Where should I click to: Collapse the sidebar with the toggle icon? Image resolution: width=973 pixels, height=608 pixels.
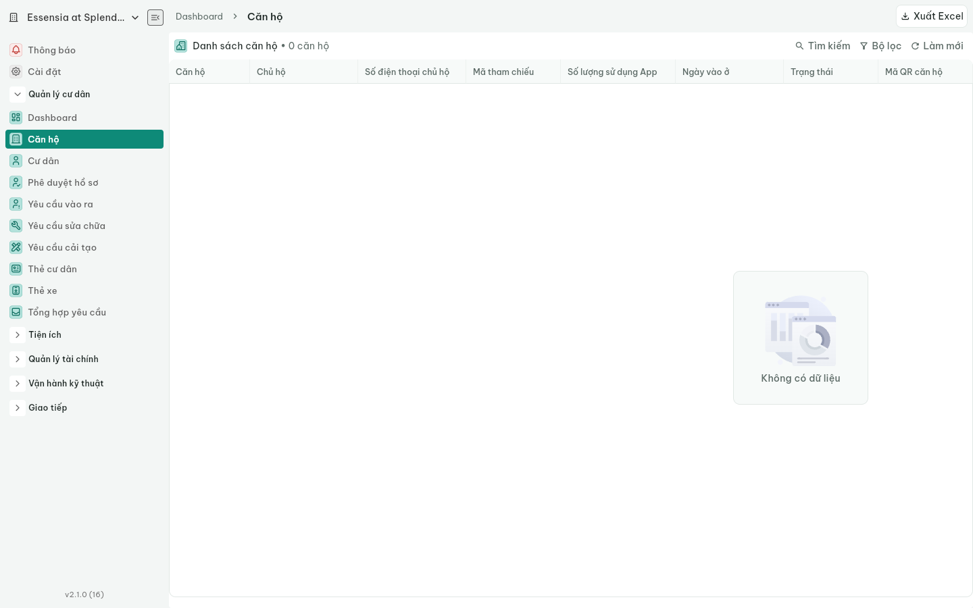coord(155,18)
